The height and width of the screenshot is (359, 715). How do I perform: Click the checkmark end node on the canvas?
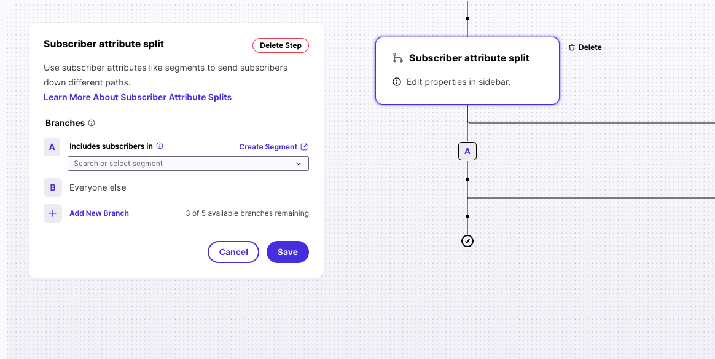click(x=467, y=241)
